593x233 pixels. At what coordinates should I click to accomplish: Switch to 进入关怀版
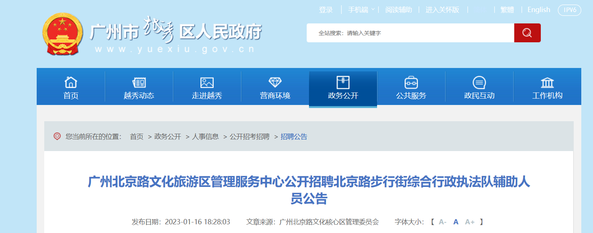[x=442, y=10]
